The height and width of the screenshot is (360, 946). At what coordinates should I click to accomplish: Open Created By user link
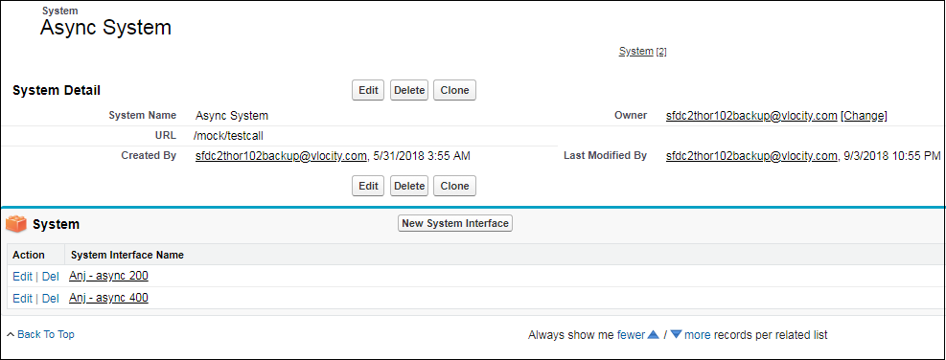pyautogui.click(x=281, y=156)
